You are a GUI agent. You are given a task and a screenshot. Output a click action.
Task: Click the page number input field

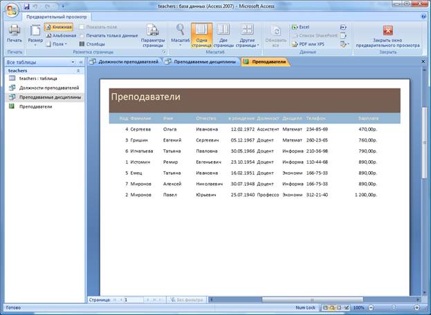tap(131, 300)
